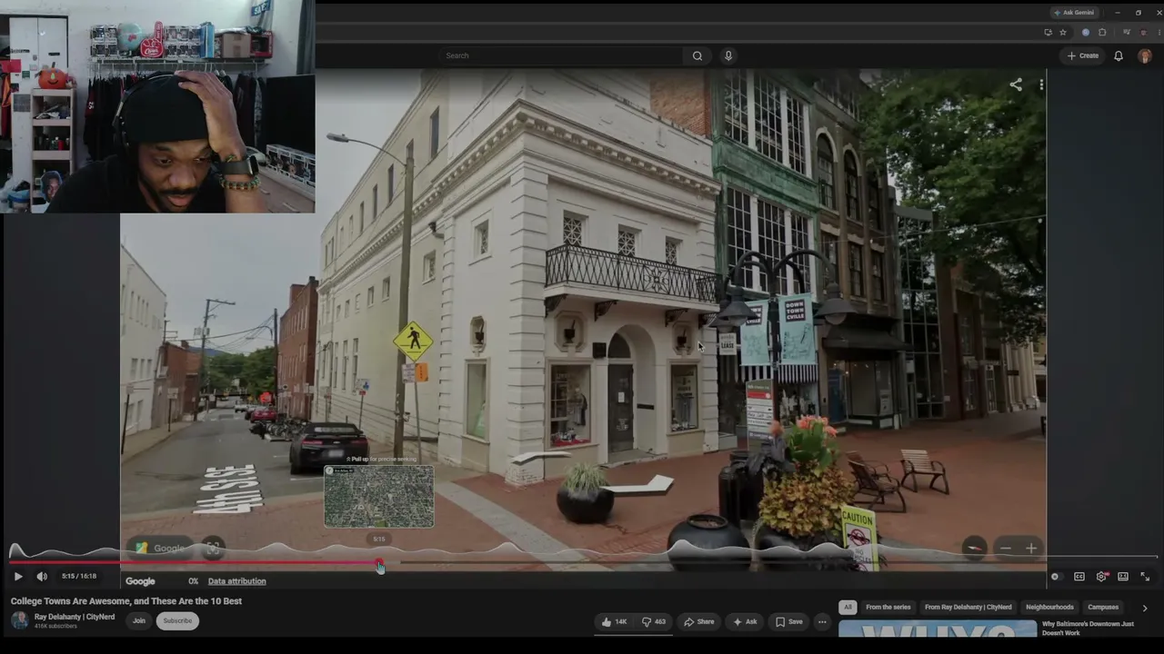1164x654 pixels.
Task: Open the Chrome three-dot menu
Action: coord(1159,33)
